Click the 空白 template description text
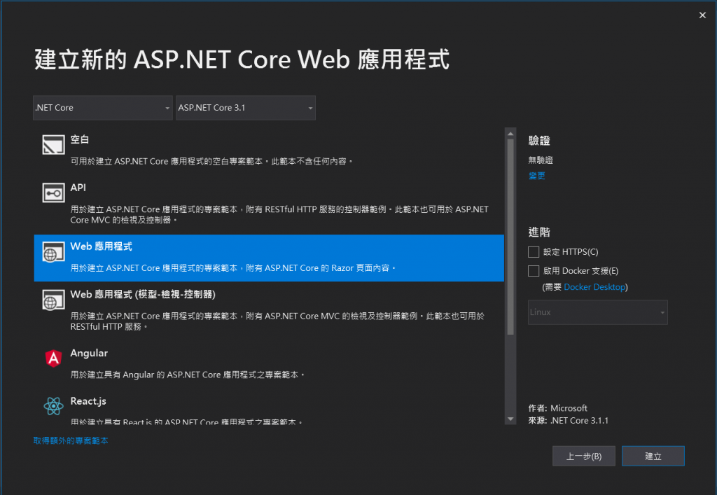 (x=211, y=161)
